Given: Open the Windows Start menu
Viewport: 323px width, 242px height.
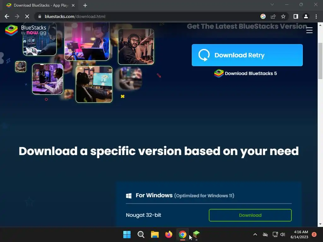Looking at the screenshot, I should (127, 234).
